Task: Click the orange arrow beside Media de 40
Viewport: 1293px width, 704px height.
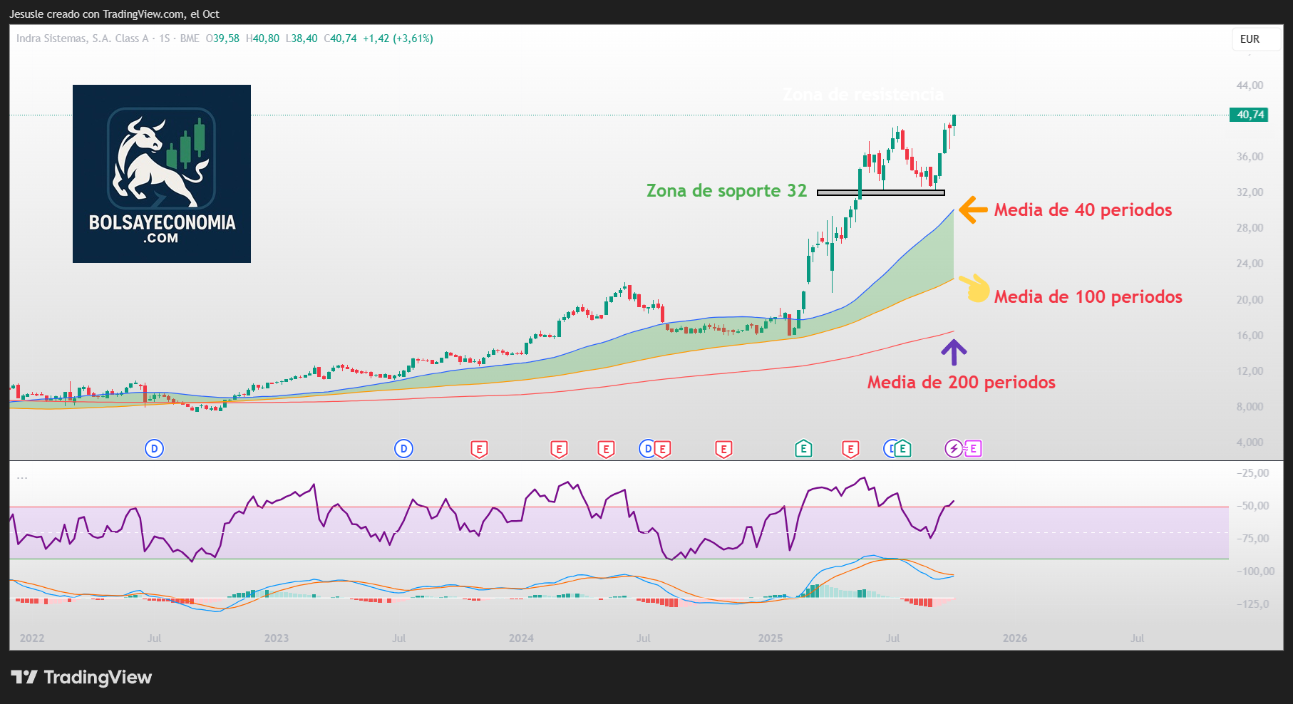Action: (973, 209)
